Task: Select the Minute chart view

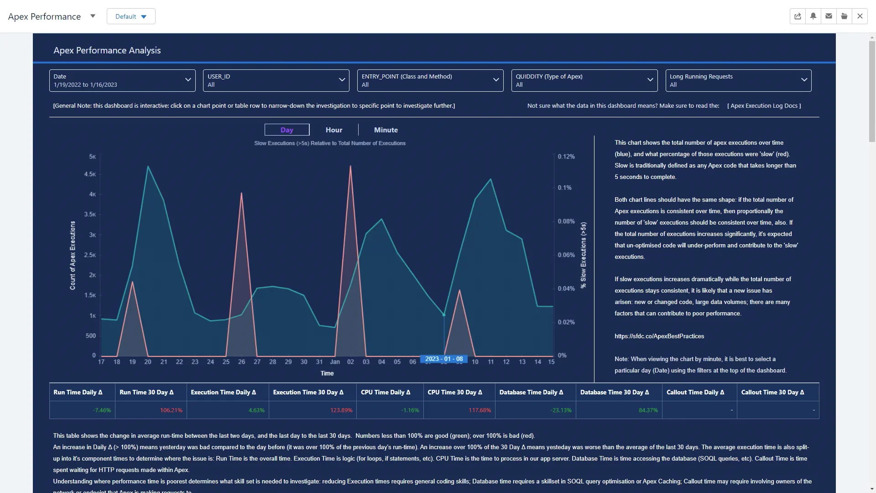Action: pyautogui.click(x=386, y=130)
